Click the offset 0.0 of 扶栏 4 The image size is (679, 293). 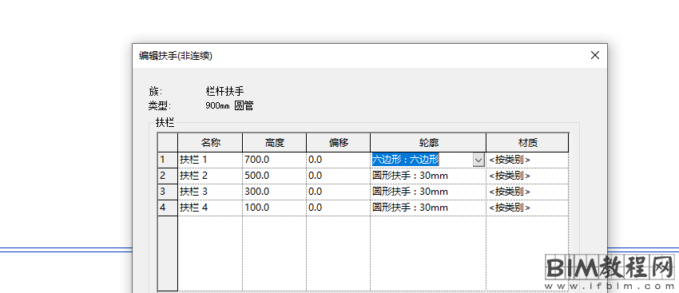338,208
